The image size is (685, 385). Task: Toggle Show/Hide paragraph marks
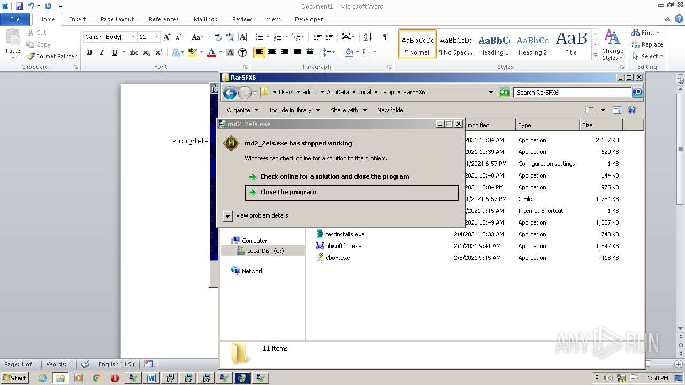[385, 37]
